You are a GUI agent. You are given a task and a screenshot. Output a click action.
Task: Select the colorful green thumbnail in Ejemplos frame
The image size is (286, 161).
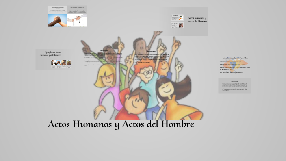69,63
